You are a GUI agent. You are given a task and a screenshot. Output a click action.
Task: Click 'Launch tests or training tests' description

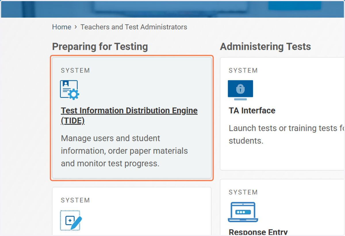[287, 134]
